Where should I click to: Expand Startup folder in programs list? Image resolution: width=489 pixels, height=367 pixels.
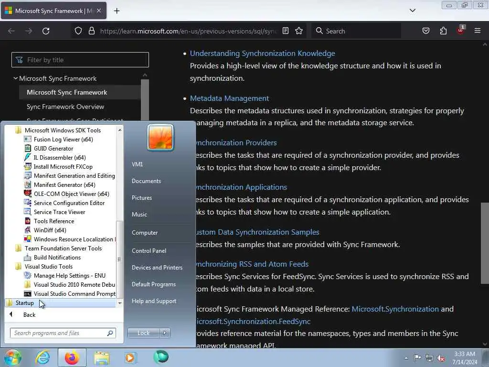coord(60,302)
